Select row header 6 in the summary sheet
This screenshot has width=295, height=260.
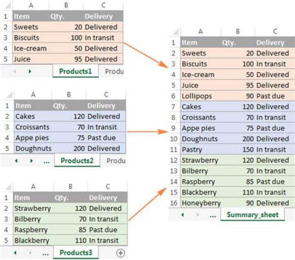tap(174, 96)
